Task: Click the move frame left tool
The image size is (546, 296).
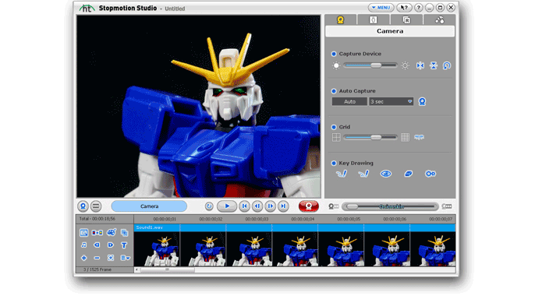Action: pos(97,245)
